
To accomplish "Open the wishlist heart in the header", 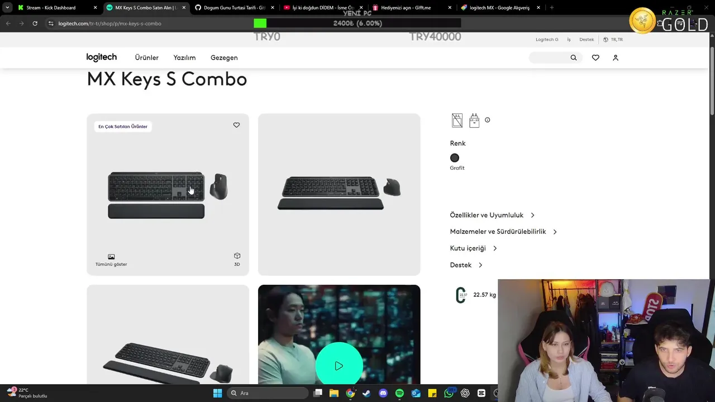I will pos(595,58).
